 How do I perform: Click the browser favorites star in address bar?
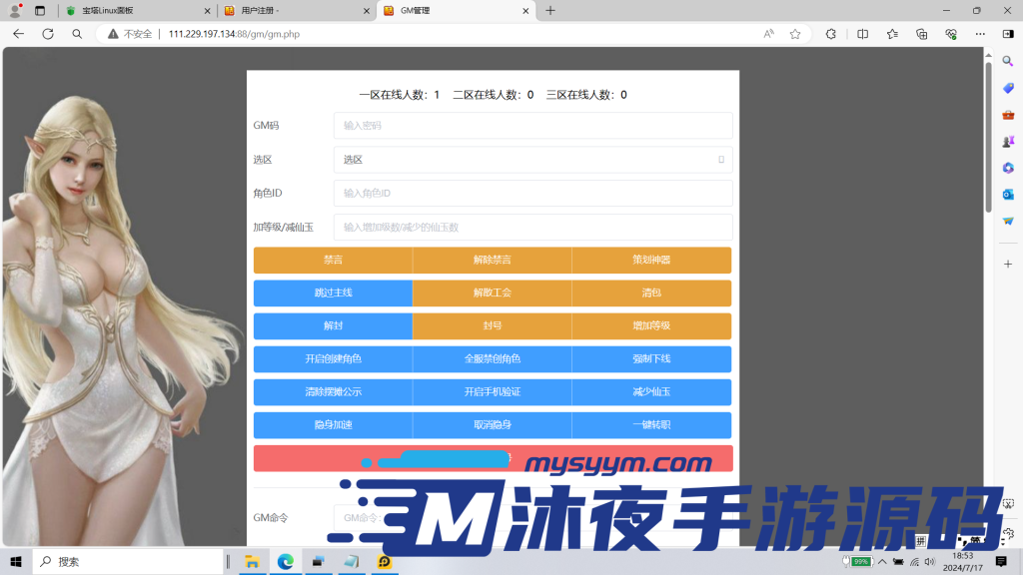[794, 33]
